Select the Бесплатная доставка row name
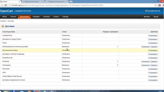 [x=10, y=50]
